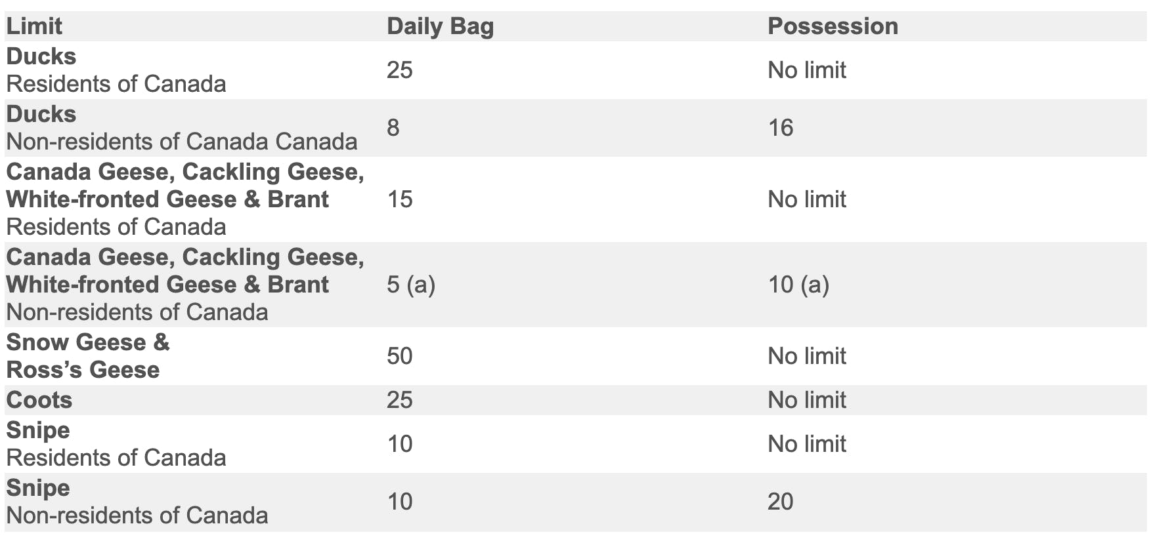Select the geese Non-residents of Canada row label
1151x547 pixels.
[x=185, y=285]
